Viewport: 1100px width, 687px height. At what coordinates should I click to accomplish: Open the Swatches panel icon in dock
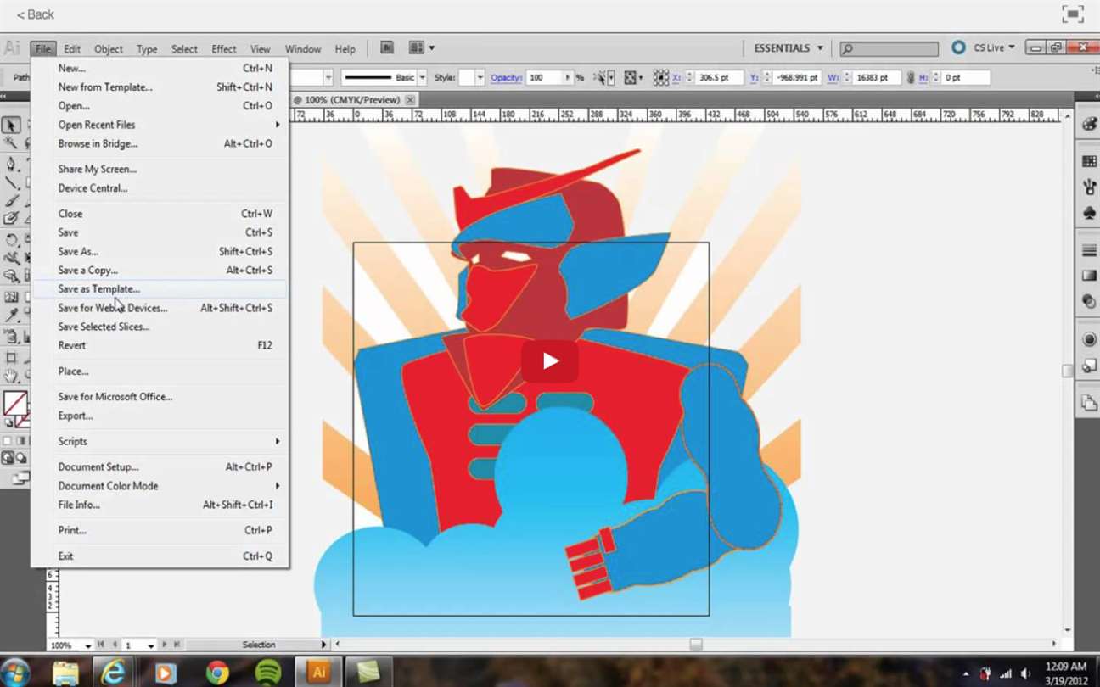[x=1089, y=161]
